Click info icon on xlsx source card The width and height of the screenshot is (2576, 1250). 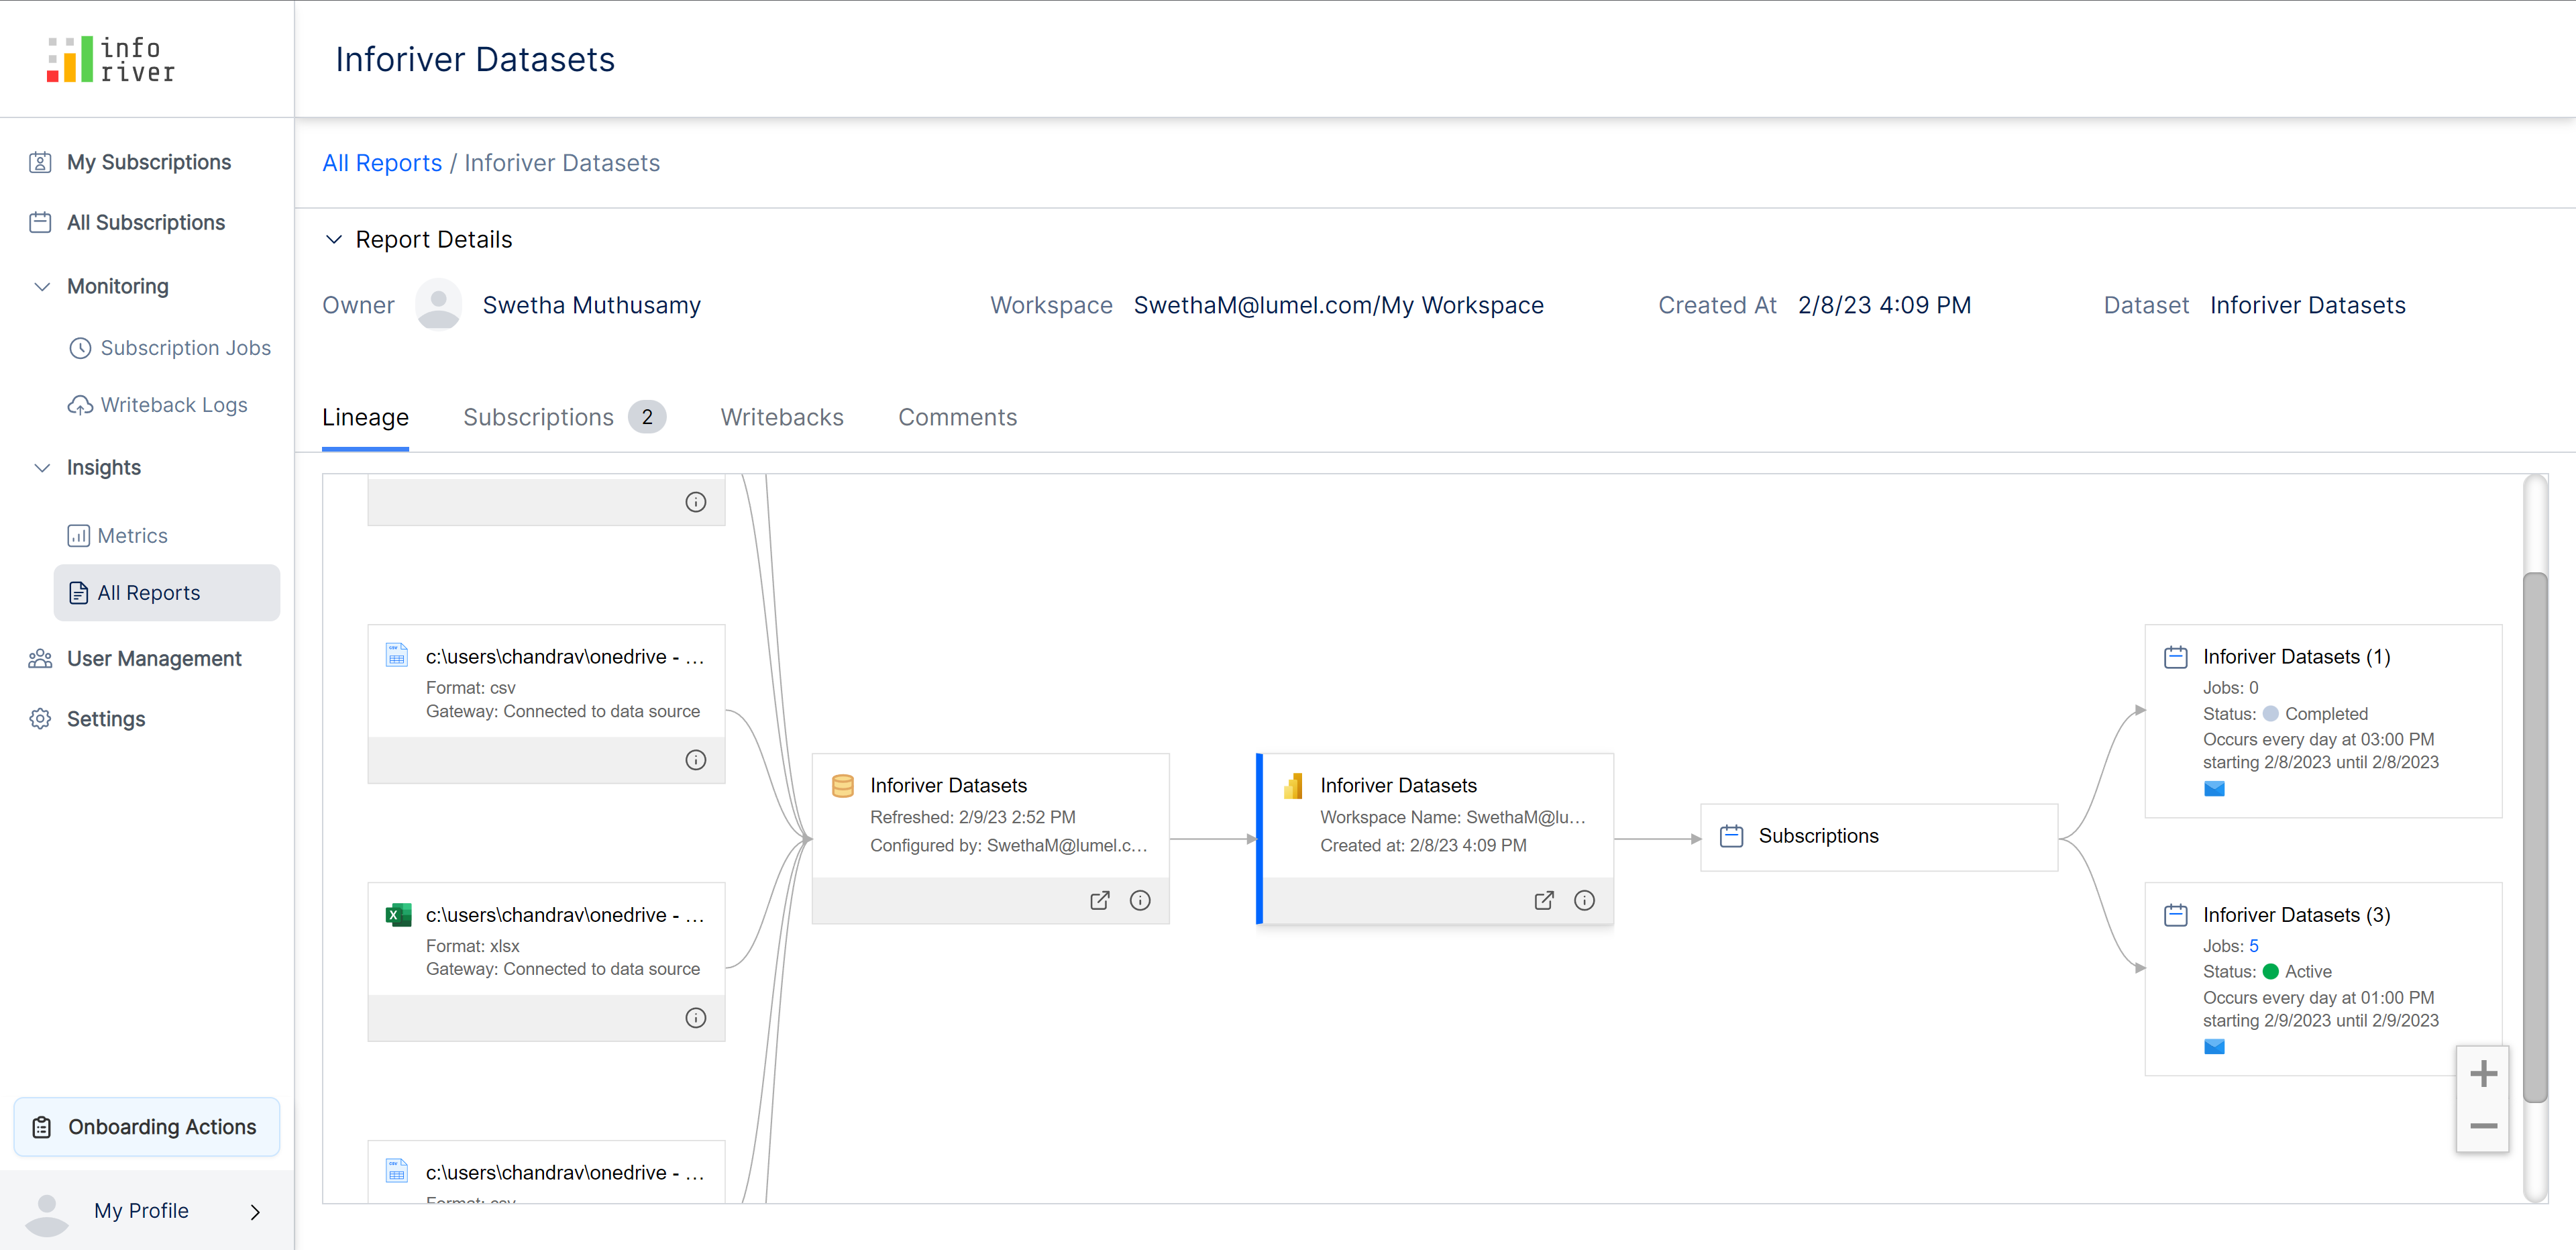click(695, 1018)
